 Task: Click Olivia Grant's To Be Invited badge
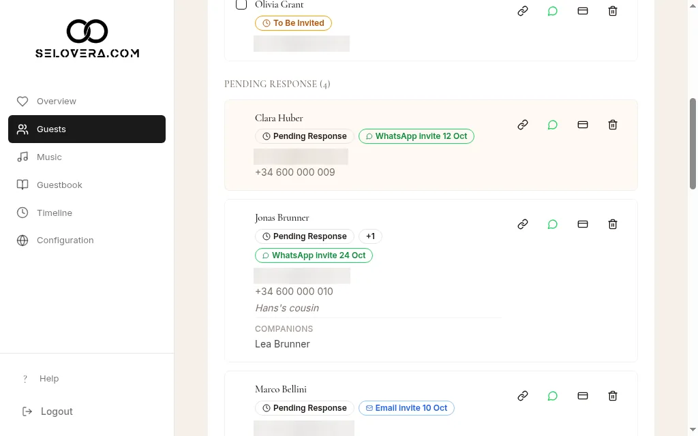pos(293,23)
